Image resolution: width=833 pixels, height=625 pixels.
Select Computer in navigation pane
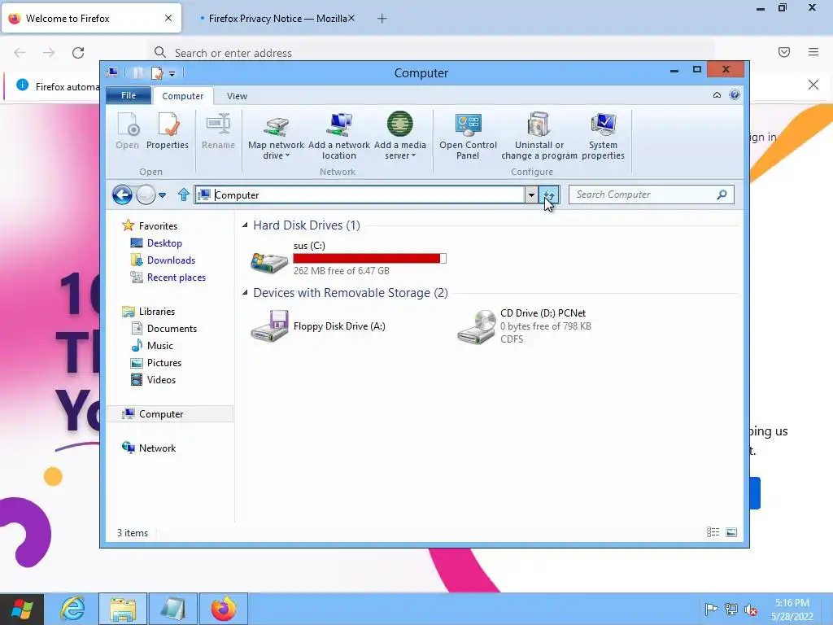pyautogui.click(x=170, y=414)
